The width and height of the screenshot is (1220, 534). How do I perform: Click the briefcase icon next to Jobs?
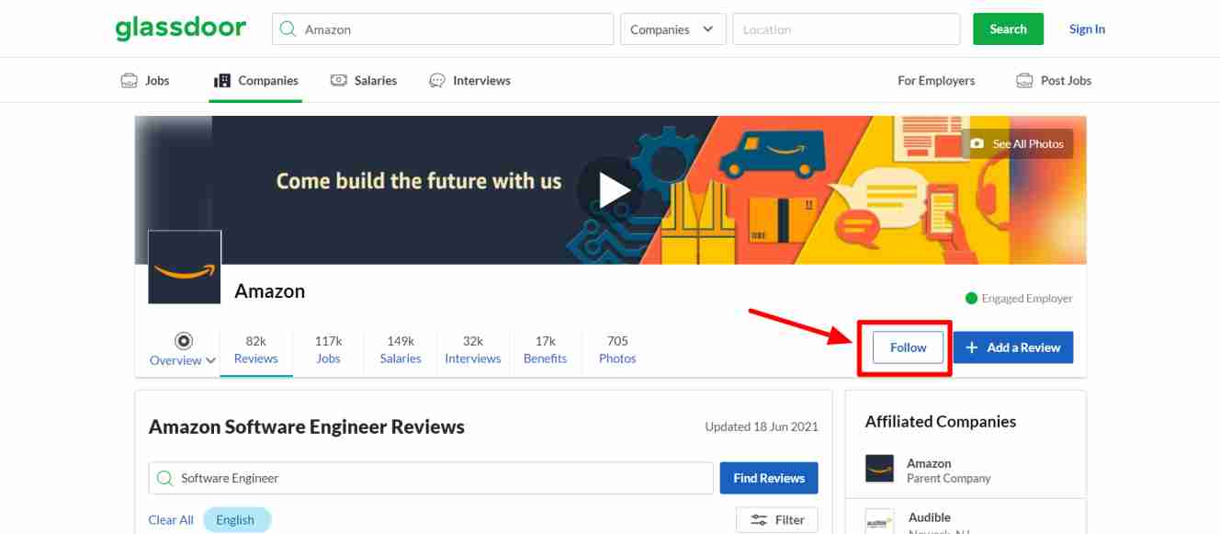tap(130, 81)
